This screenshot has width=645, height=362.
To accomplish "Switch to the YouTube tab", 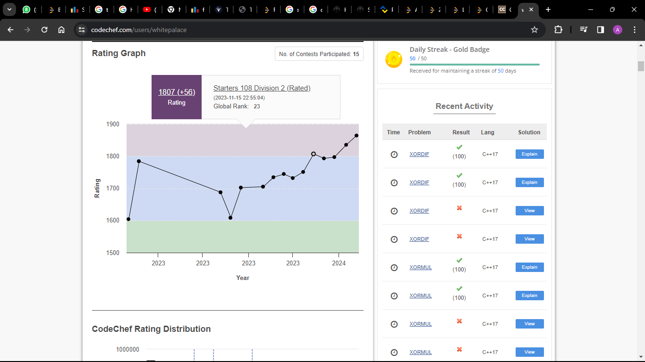I will pyautogui.click(x=147, y=9).
